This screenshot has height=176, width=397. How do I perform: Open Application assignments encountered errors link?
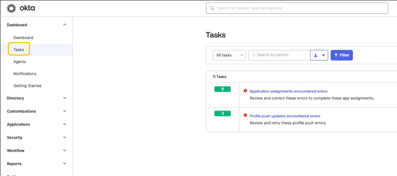coord(289,91)
